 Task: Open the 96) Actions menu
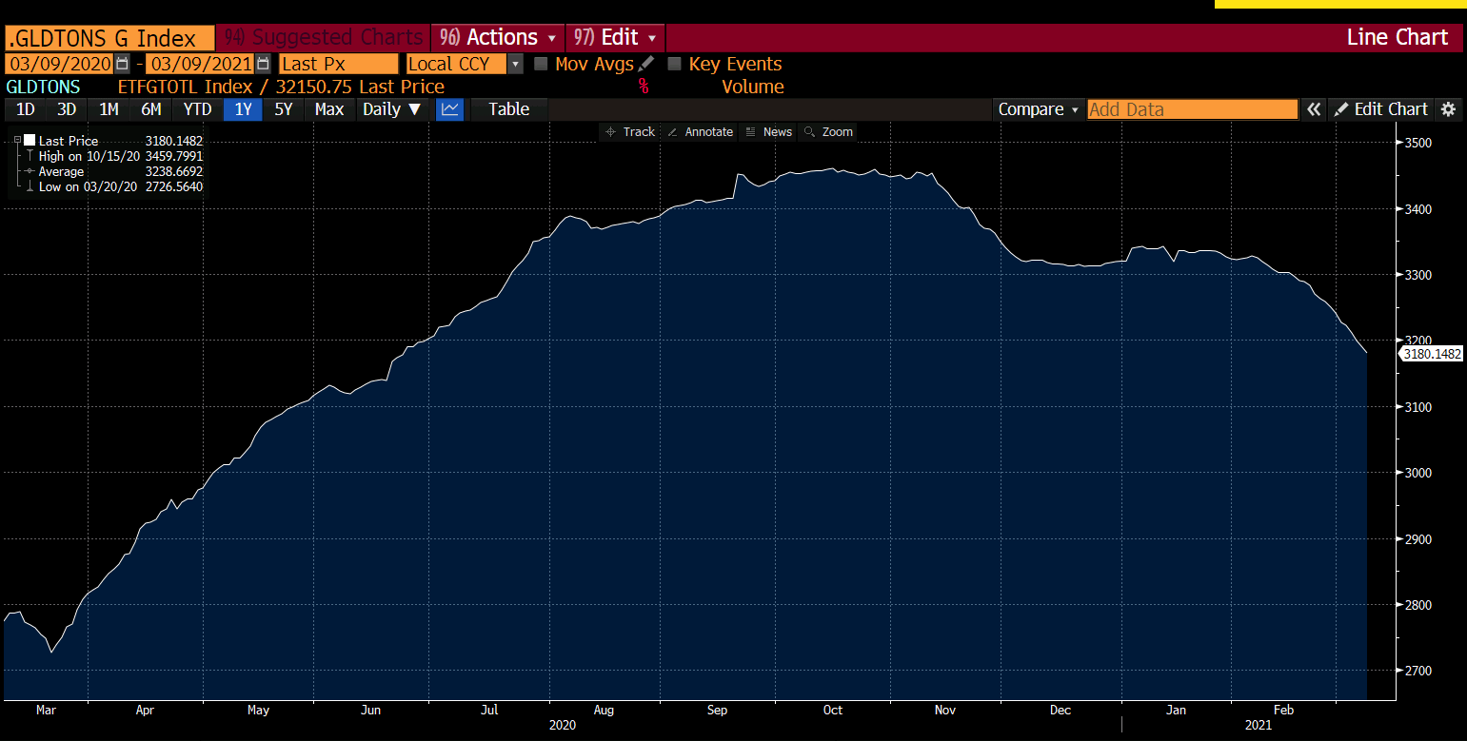[498, 38]
